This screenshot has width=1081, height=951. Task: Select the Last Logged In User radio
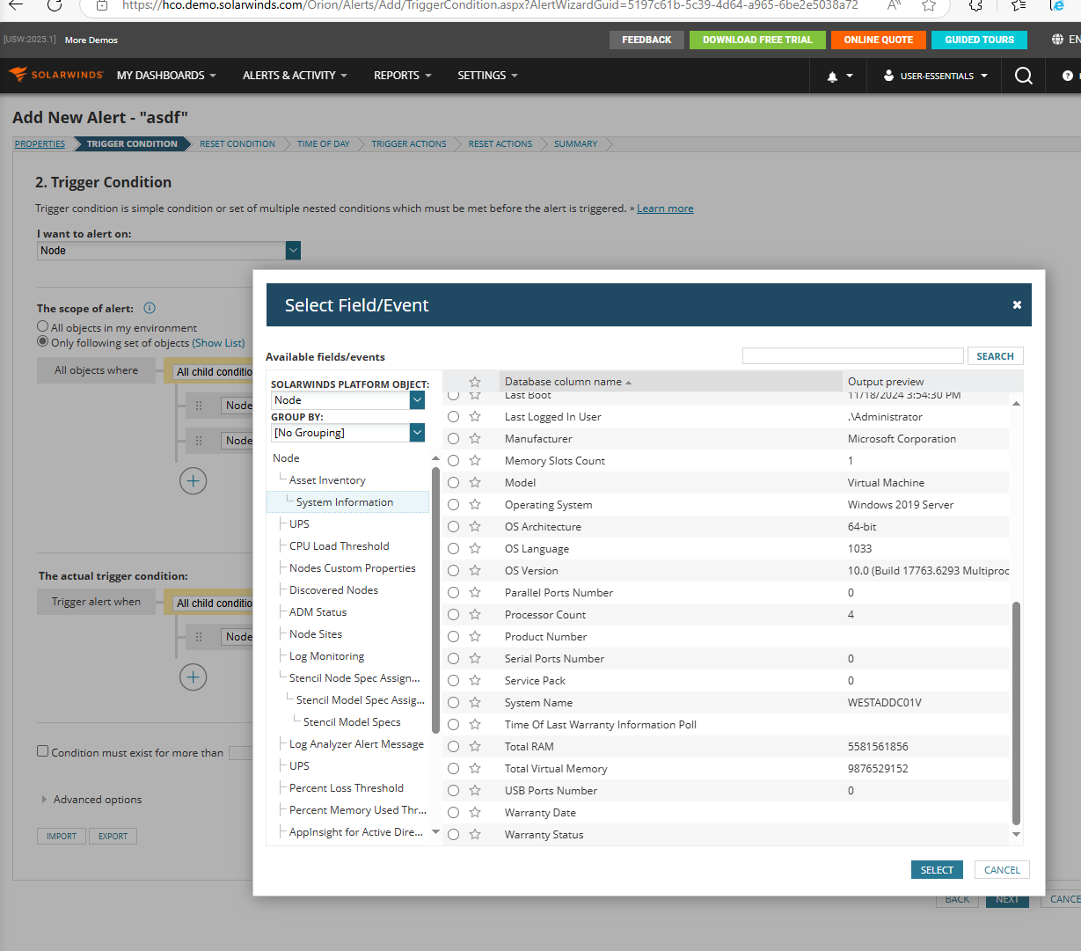point(453,416)
